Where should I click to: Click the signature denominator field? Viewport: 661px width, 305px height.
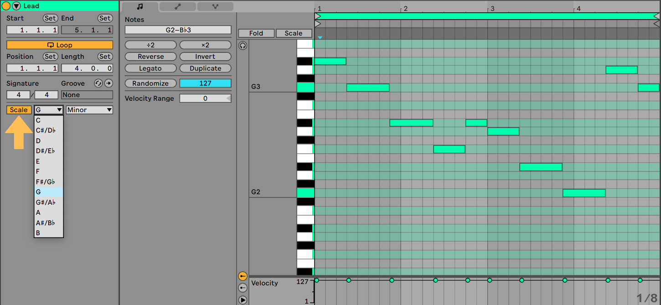46,95
